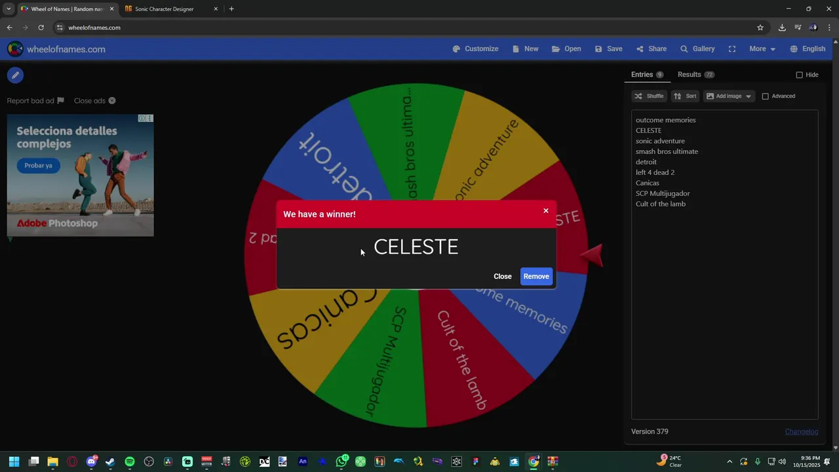Toggle the Hide checkbox
The width and height of the screenshot is (839, 472).
pos(799,75)
